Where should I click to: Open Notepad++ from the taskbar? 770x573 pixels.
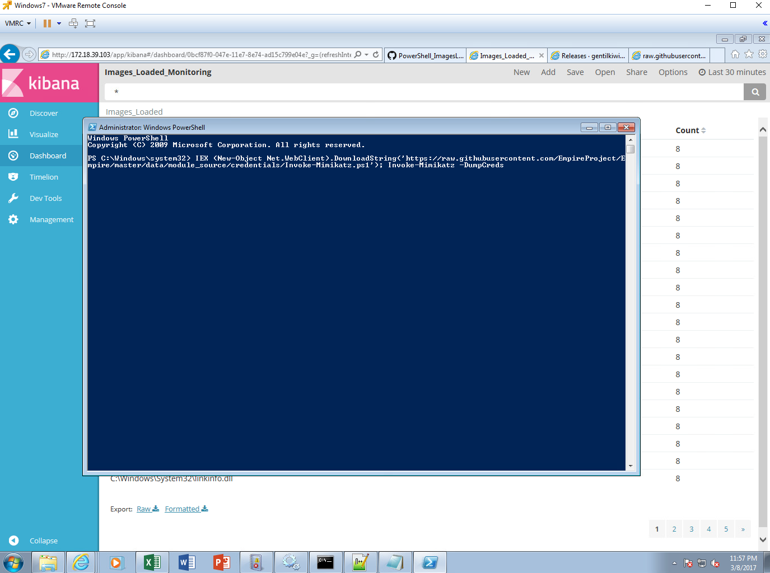coord(360,562)
